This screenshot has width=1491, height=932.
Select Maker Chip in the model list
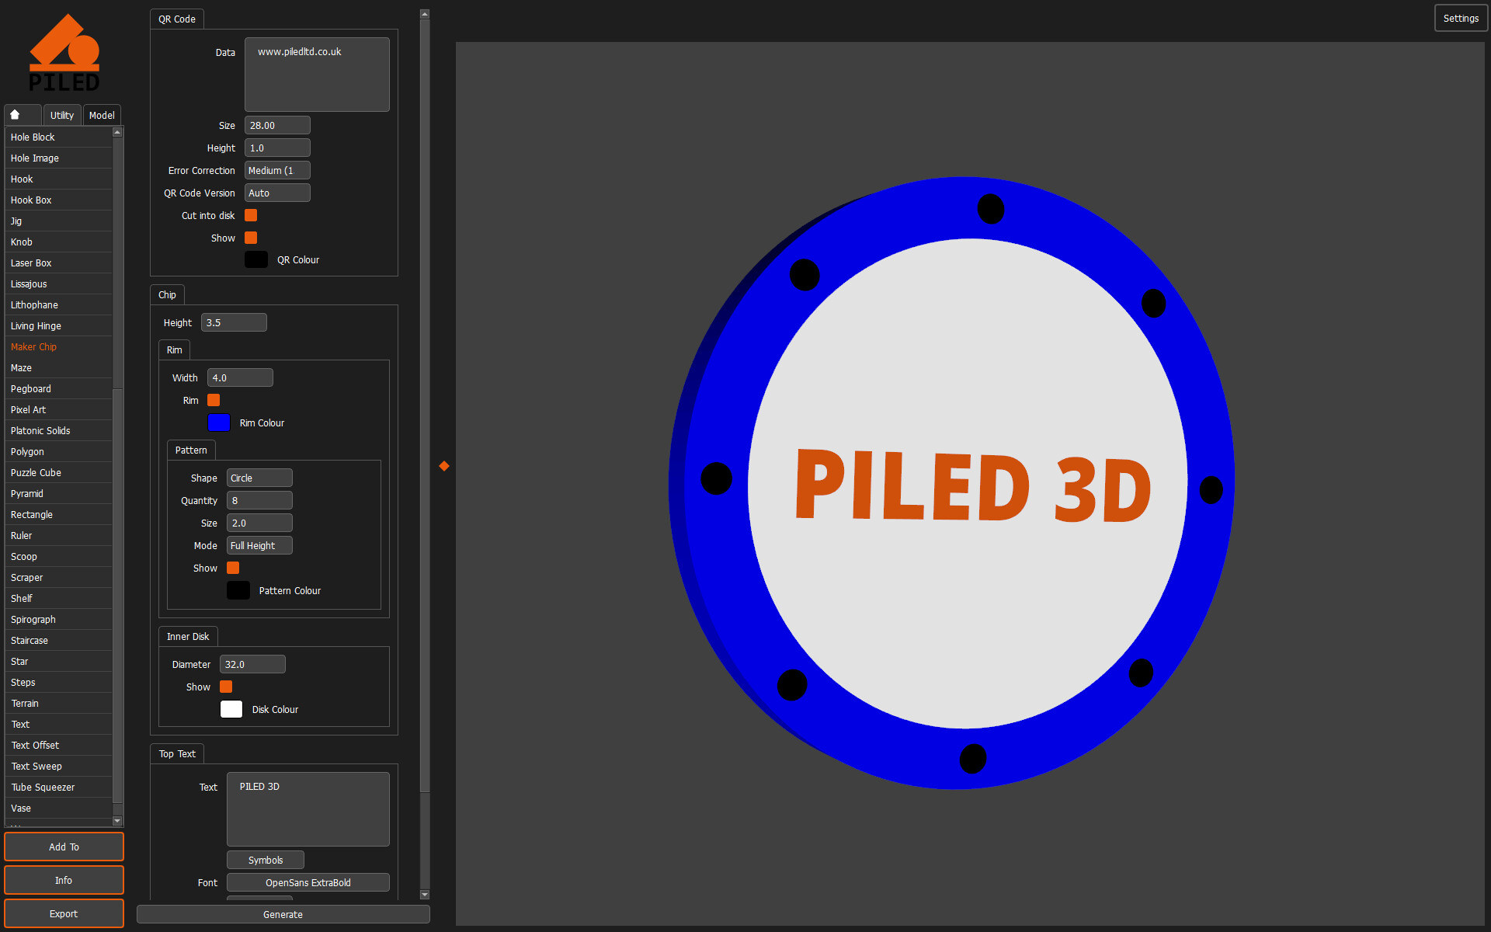58,346
